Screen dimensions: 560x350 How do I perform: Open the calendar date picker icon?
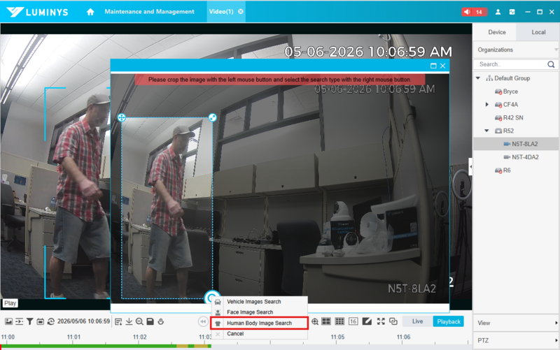[41, 321]
